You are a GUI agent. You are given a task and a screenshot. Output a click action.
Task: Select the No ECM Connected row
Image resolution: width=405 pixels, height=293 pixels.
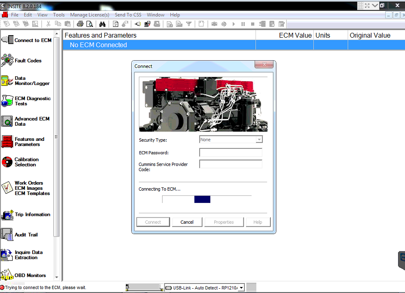[234, 45]
